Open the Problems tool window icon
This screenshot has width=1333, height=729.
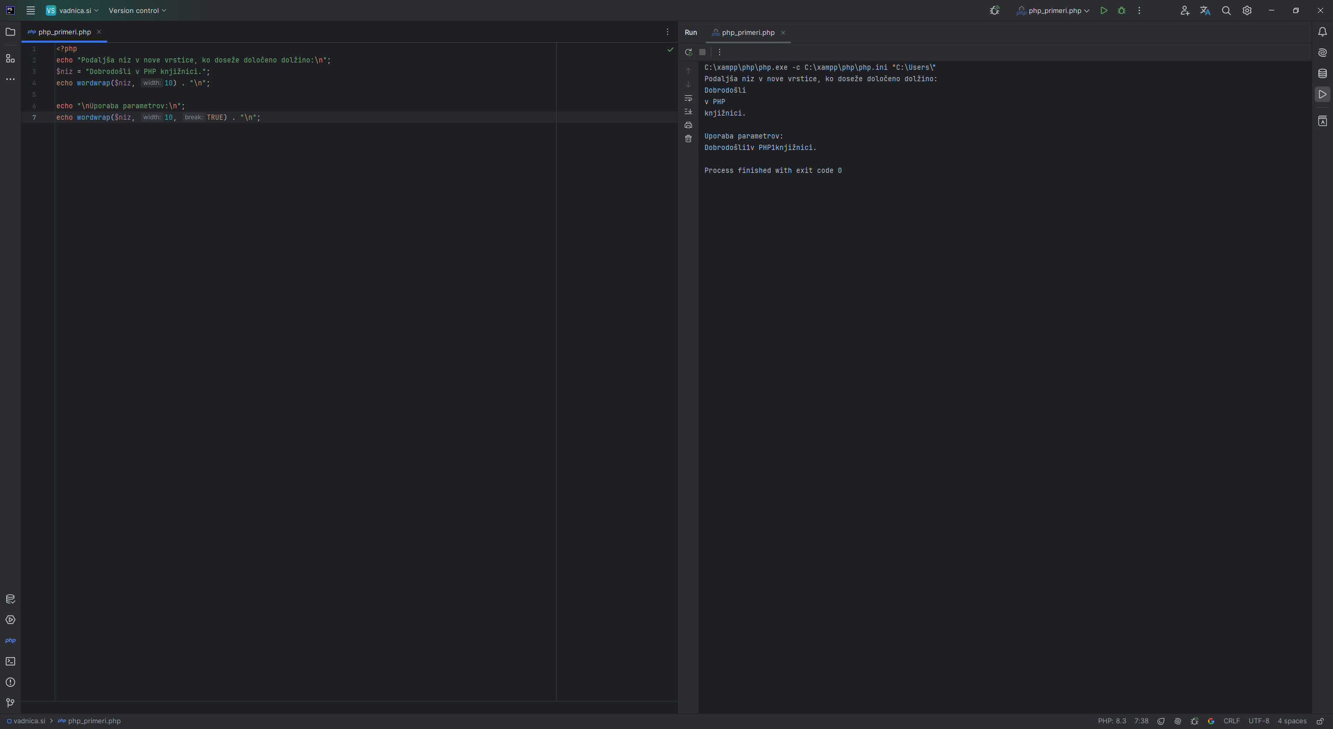10,682
